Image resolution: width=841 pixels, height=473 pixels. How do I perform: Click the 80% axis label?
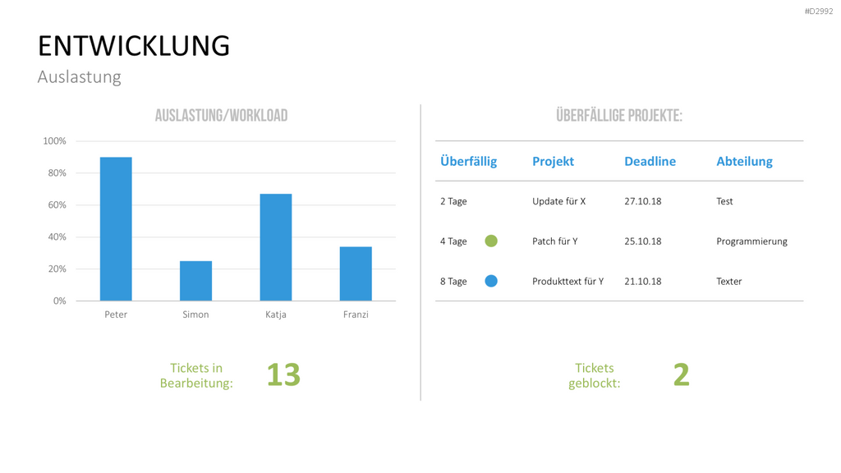57,172
